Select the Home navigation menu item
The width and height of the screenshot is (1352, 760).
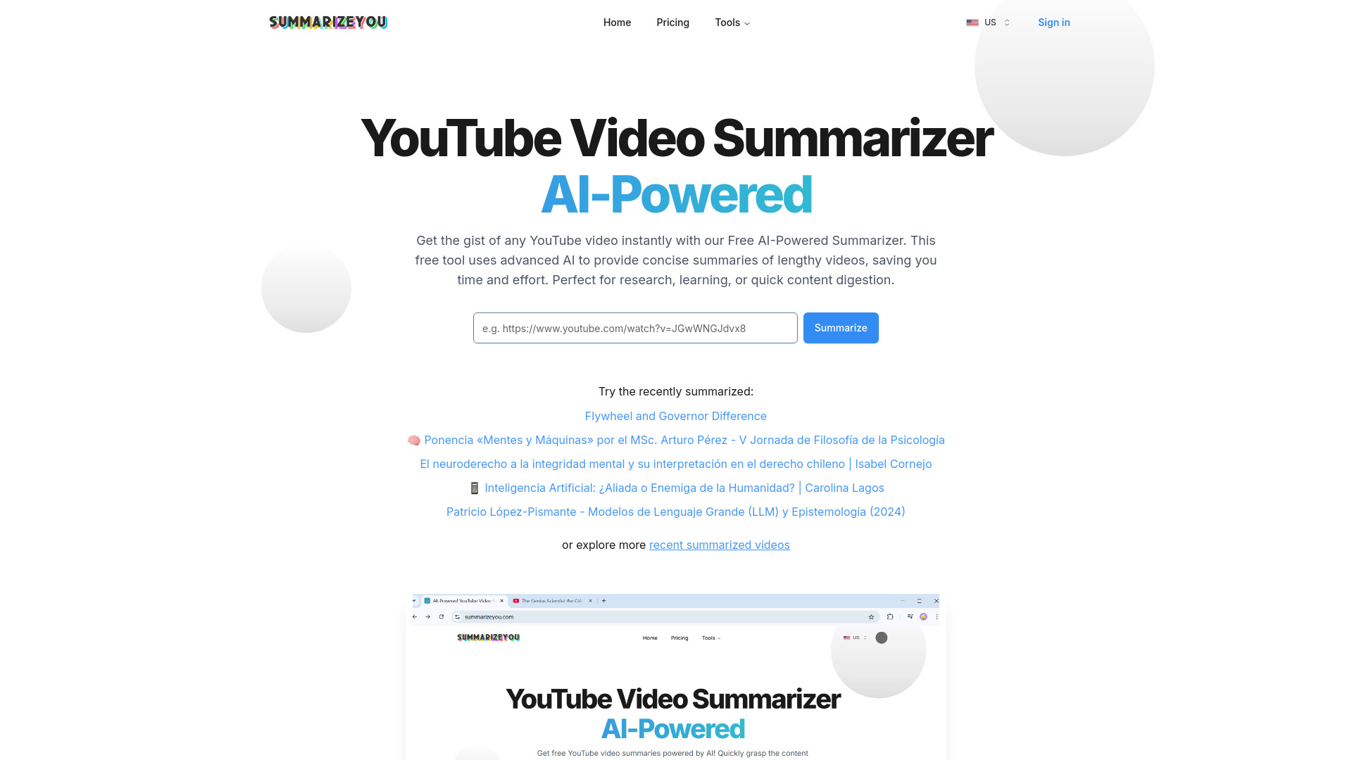[x=617, y=23]
